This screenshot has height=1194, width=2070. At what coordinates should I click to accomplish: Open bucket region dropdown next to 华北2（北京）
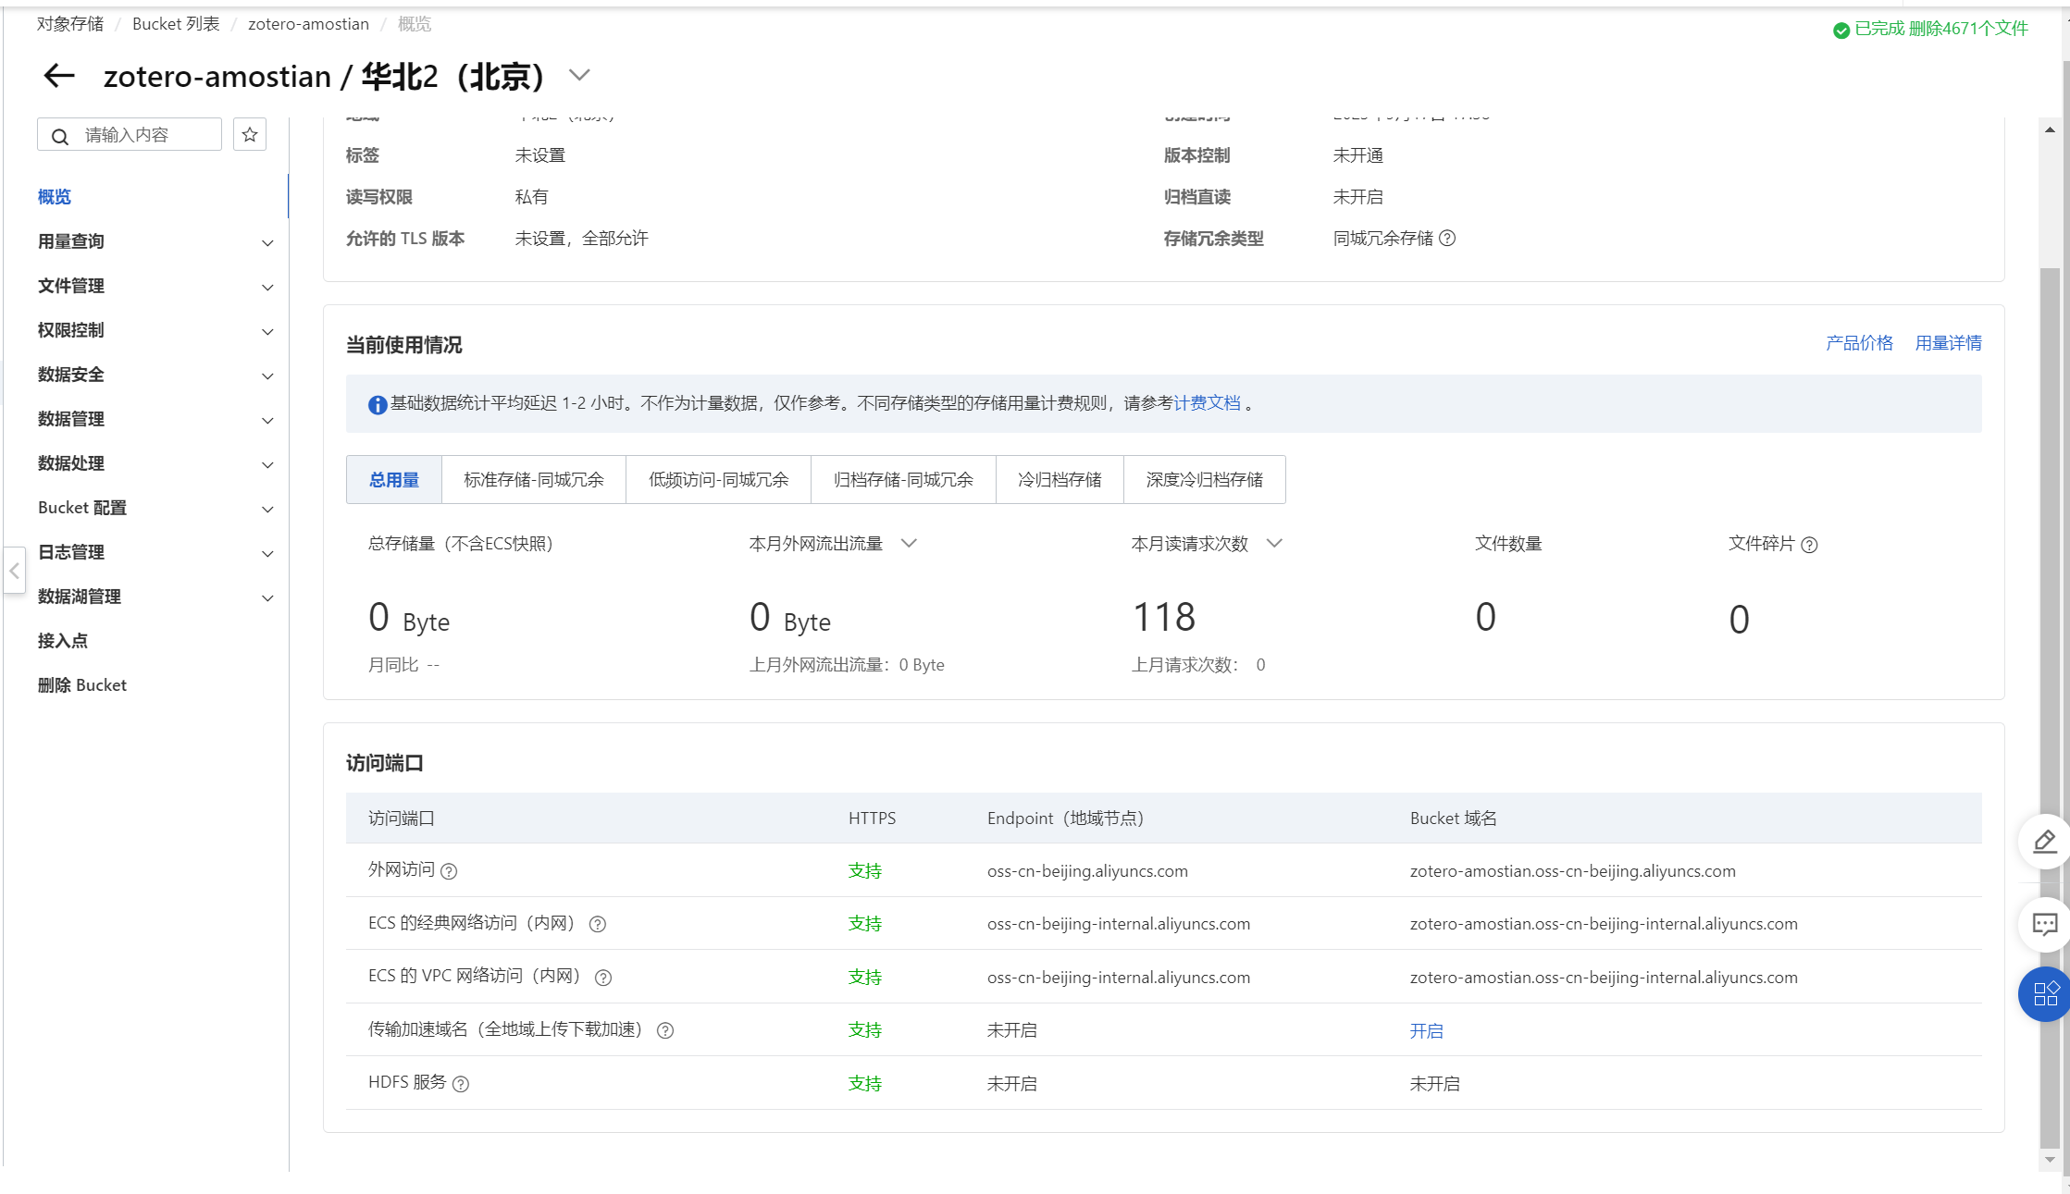tap(579, 75)
